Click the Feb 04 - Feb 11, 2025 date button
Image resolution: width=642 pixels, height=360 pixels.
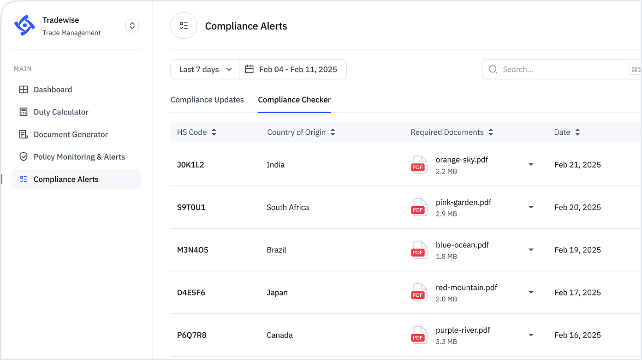pyautogui.click(x=297, y=69)
